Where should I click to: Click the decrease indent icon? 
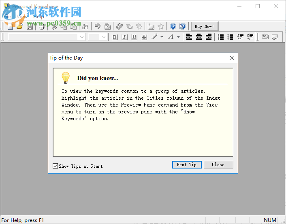(x=240, y=37)
